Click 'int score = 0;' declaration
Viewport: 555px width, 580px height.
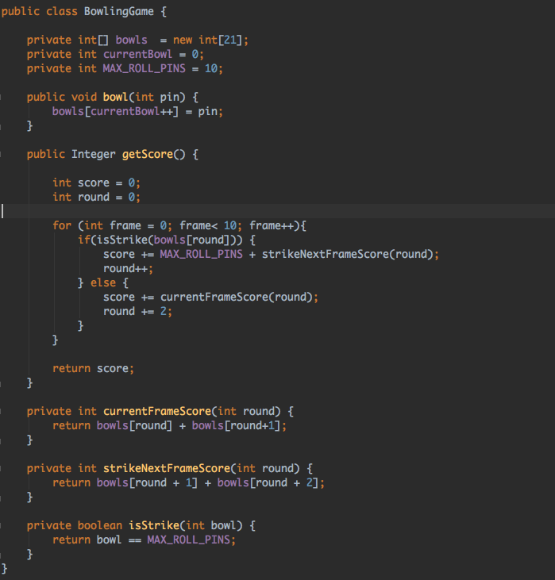pyautogui.click(x=96, y=183)
